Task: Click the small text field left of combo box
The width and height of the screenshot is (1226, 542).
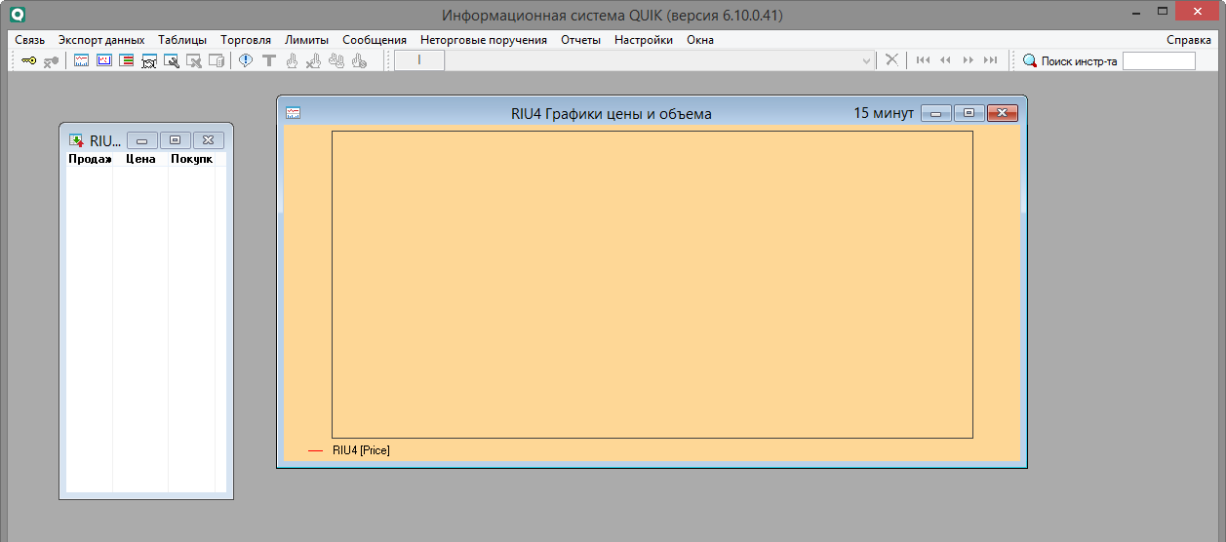Action: [419, 60]
